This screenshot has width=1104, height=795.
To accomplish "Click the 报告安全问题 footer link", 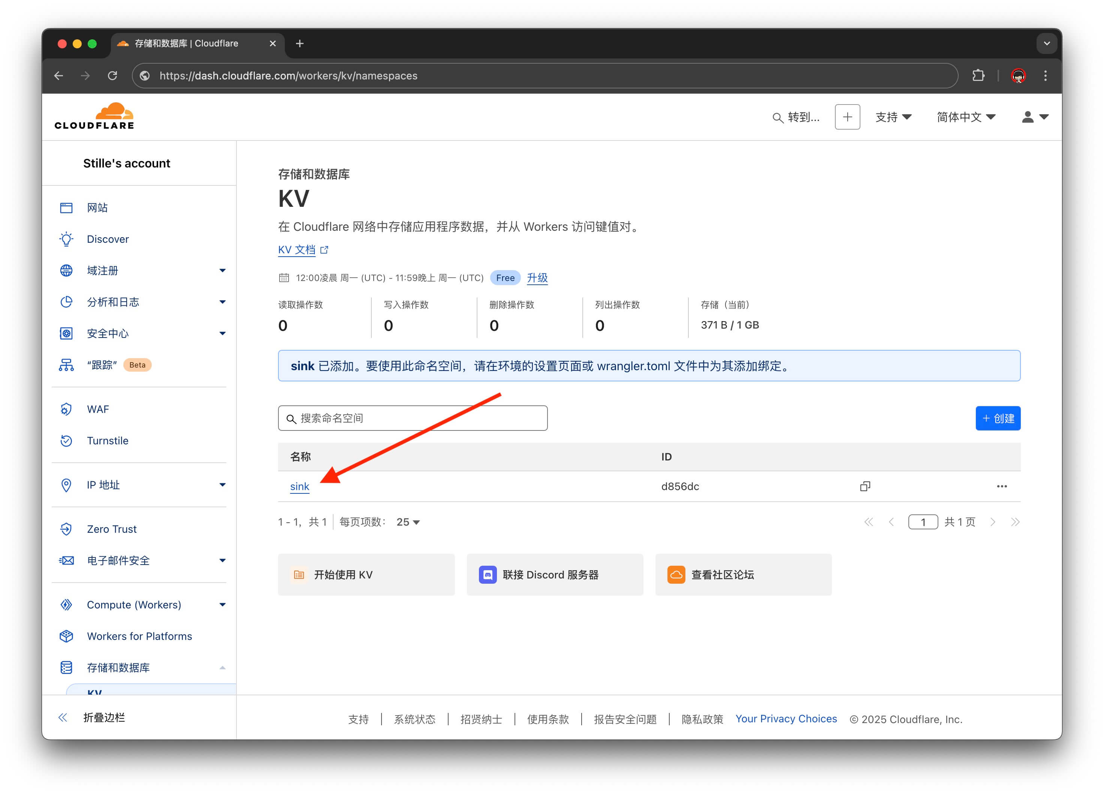I will tap(625, 719).
